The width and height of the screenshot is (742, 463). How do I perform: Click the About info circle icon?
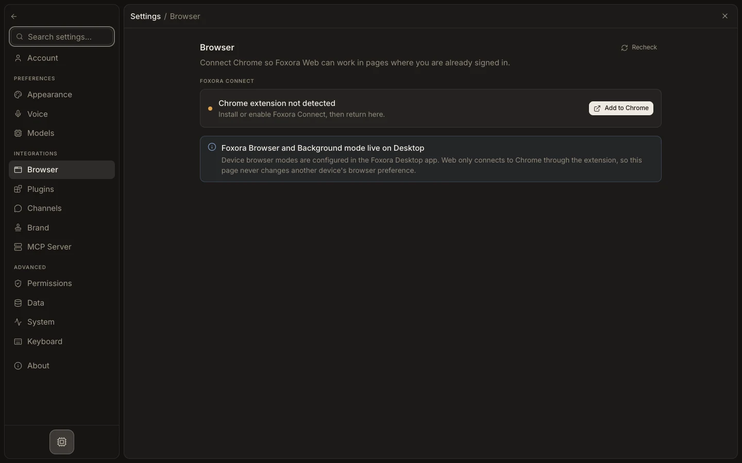click(x=18, y=366)
